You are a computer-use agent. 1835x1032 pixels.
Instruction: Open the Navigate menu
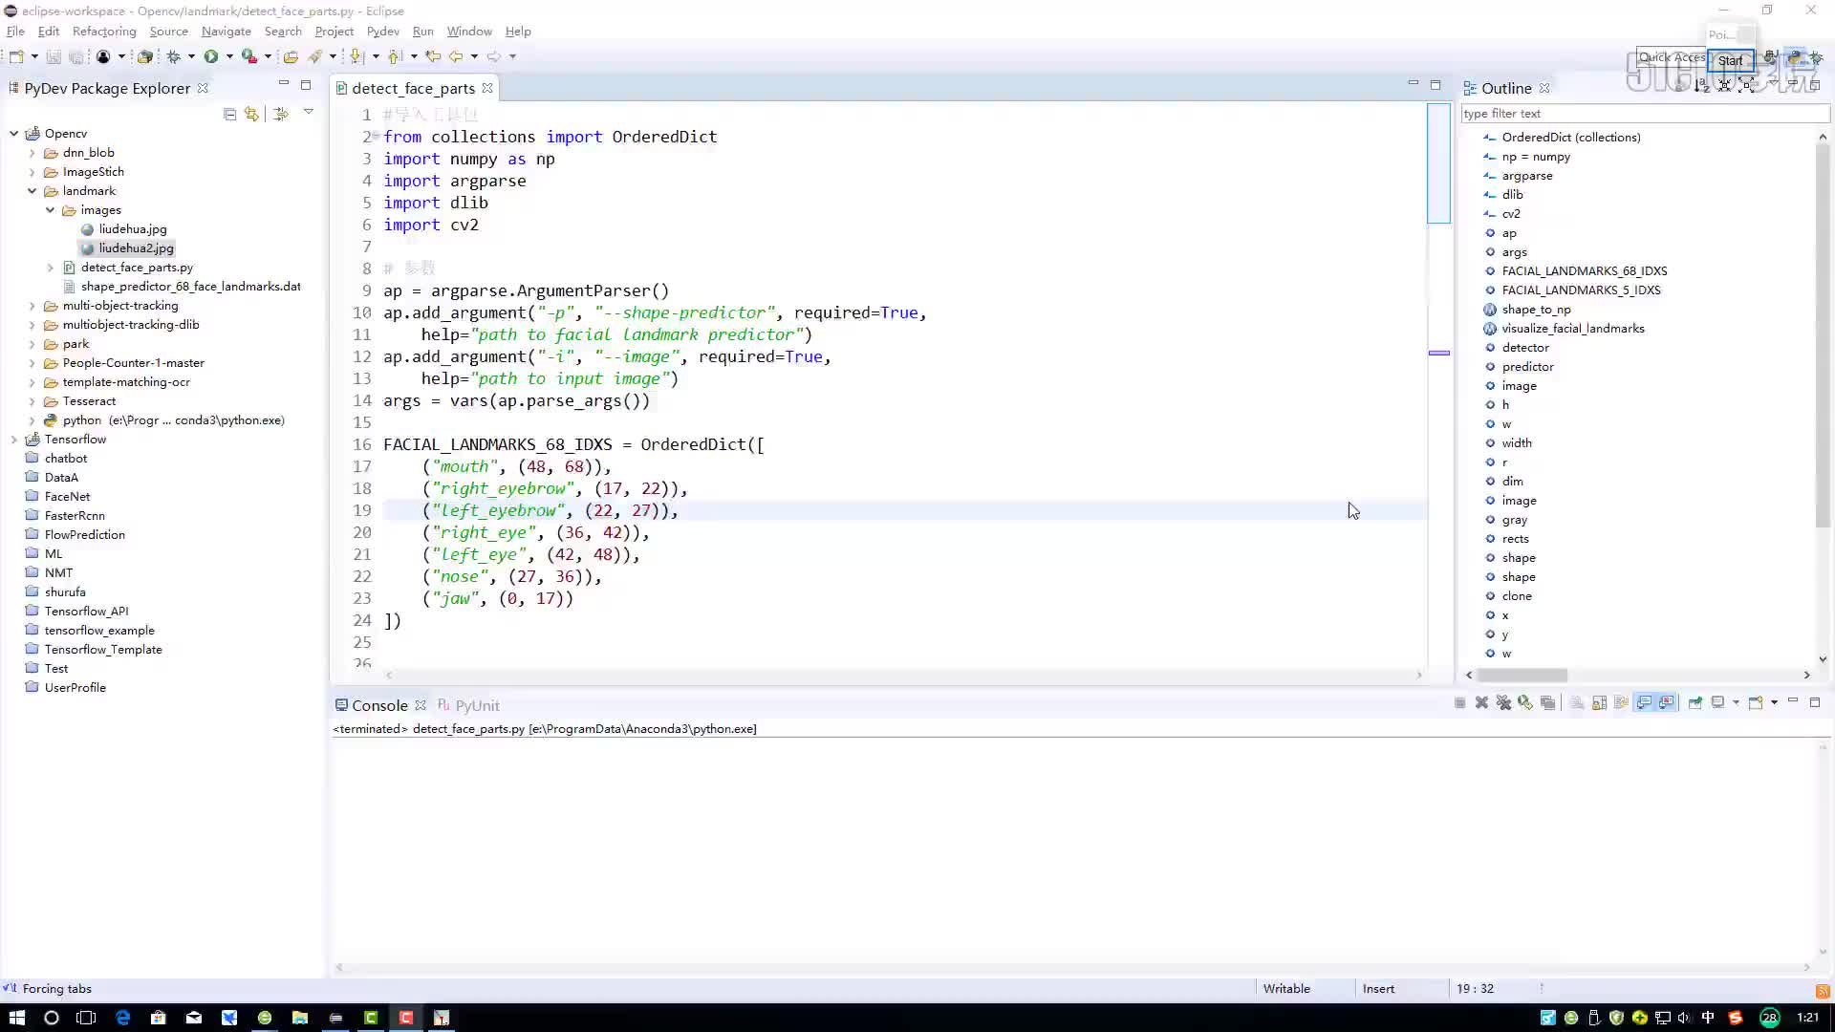[x=226, y=32]
